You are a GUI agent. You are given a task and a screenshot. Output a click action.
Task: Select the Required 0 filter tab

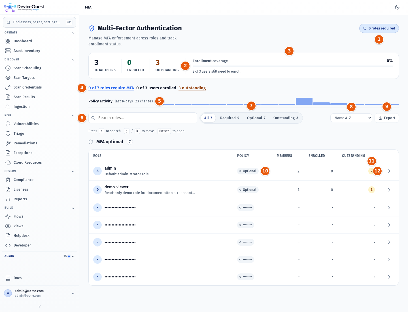[x=229, y=118]
